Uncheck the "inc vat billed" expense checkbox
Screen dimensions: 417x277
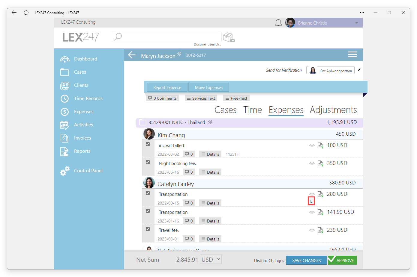click(148, 144)
